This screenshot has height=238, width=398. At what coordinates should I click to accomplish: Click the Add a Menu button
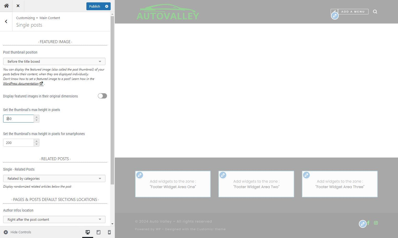(353, 11)
